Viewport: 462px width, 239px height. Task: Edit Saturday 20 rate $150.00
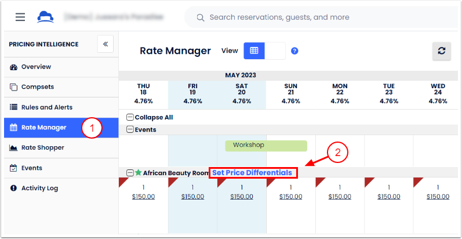242,197
